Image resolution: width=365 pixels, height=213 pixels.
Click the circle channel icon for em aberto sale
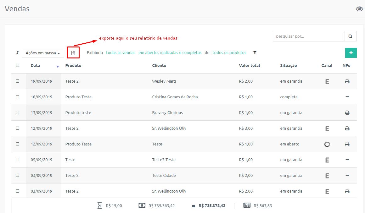(327, 145)
